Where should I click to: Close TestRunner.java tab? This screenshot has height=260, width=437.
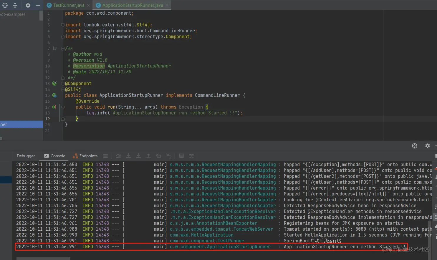point(88,5)
